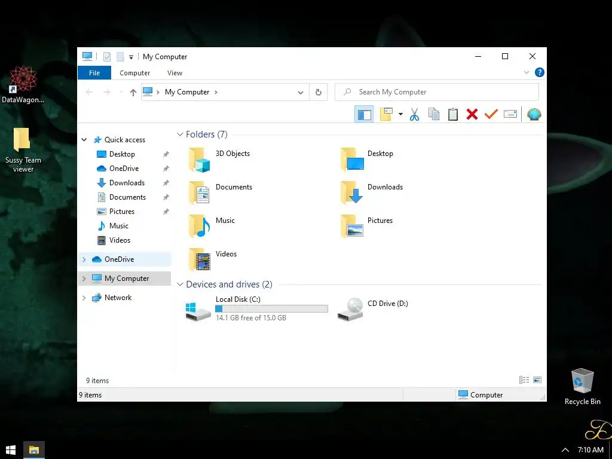
Task: Select DataWagon desktop shortcut
Action: [23, 85]
